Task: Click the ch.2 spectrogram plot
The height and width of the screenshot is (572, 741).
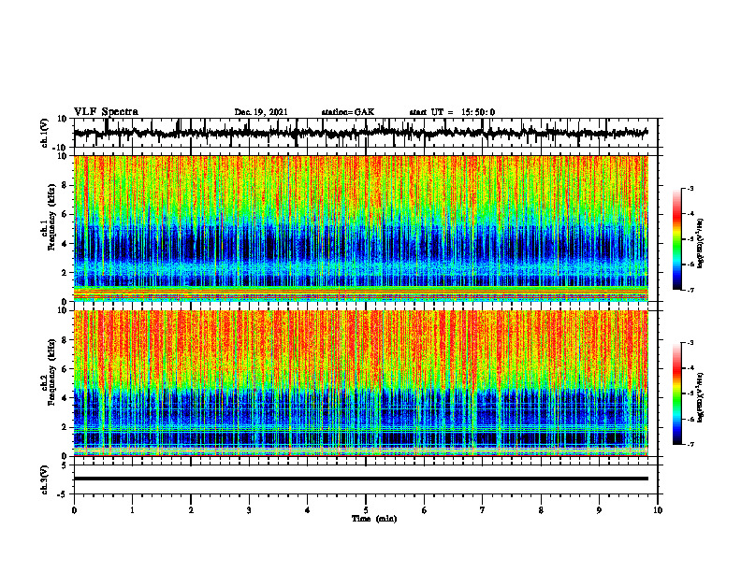Action: [x=361, y=383]
